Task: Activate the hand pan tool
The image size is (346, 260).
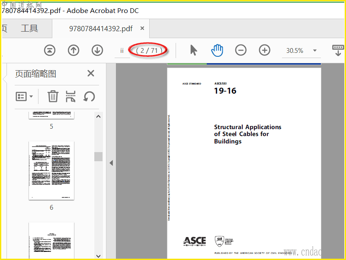Action: pos(217,50)
